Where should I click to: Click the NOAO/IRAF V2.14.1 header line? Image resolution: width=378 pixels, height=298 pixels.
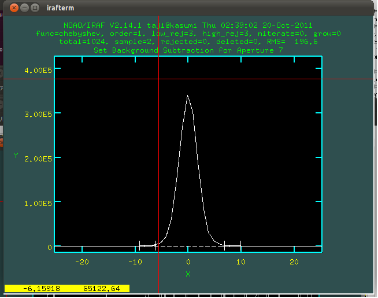point(188,25)
